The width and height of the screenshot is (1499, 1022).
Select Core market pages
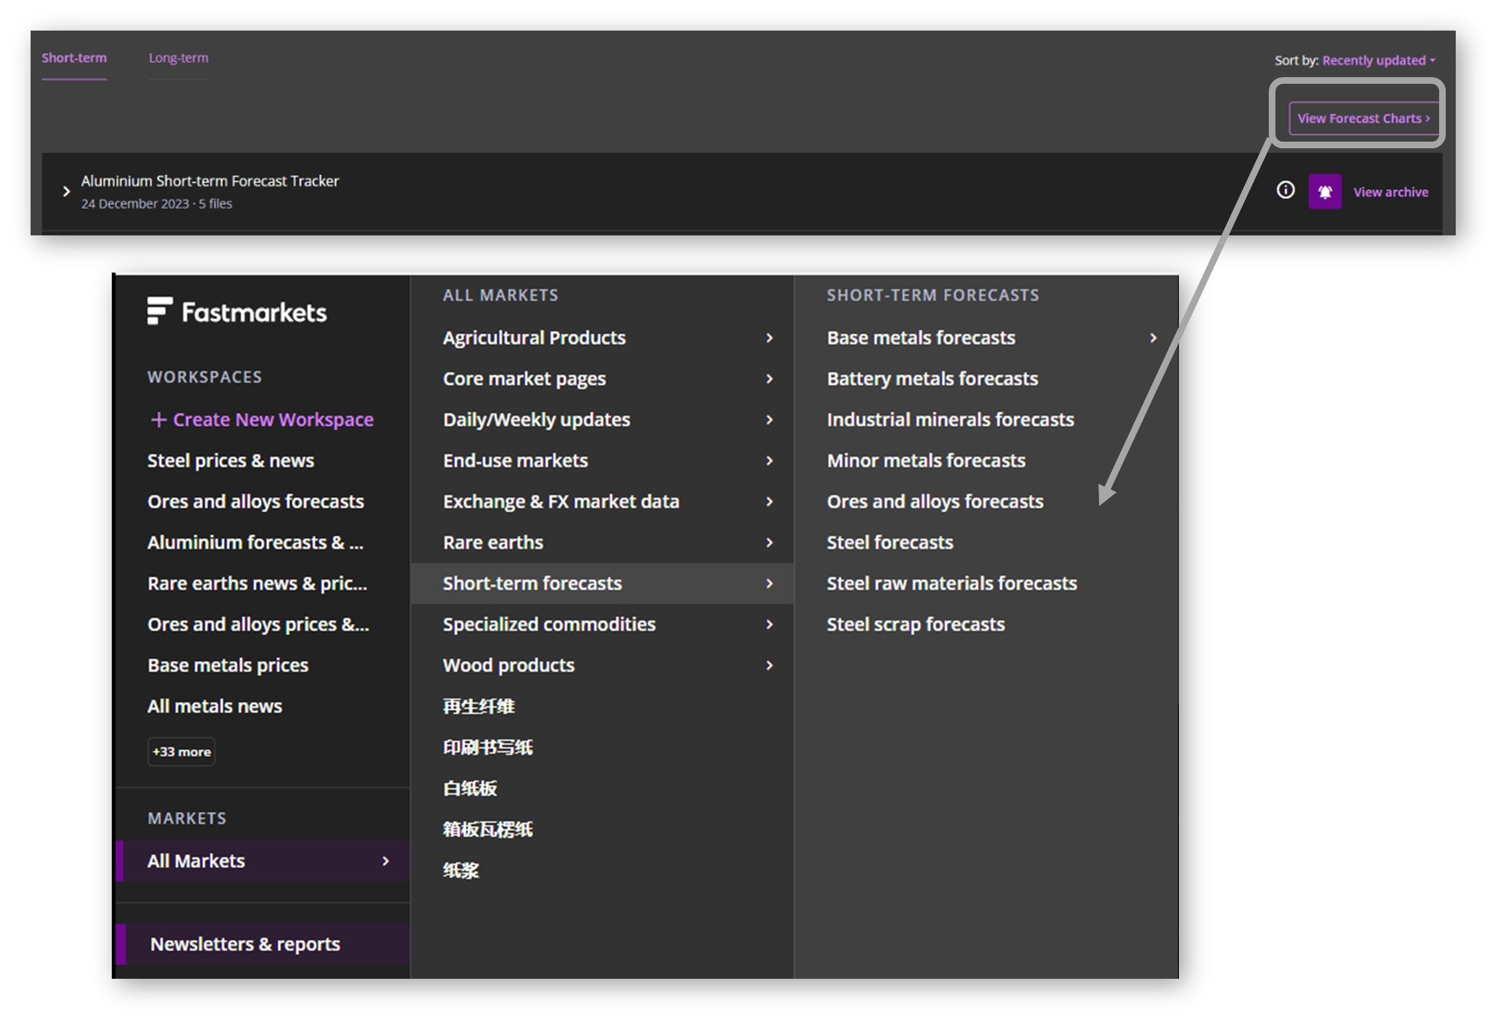pyautogui.click(x=524, y=379)
